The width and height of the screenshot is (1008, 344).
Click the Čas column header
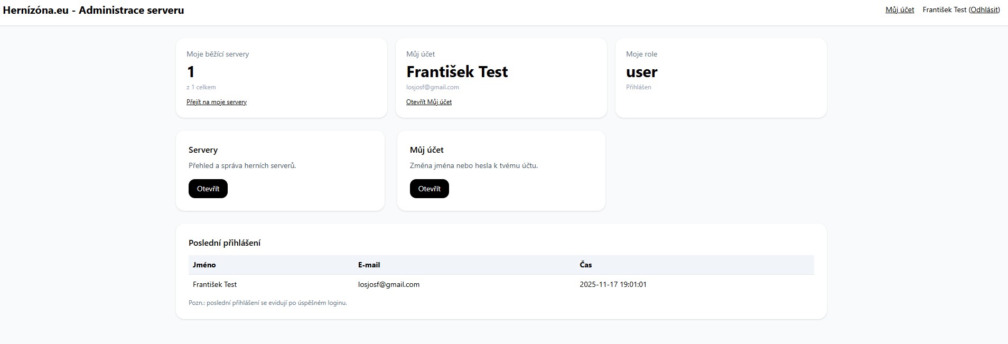[x=585, y=265]
